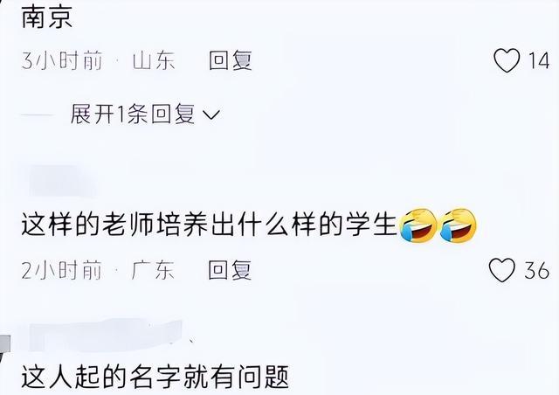Click the chevron arrow beside 展开1条回复
Image resolution: width=559 pixels, height=395 pixels.
pyautogui.click(x=211, y=114)
